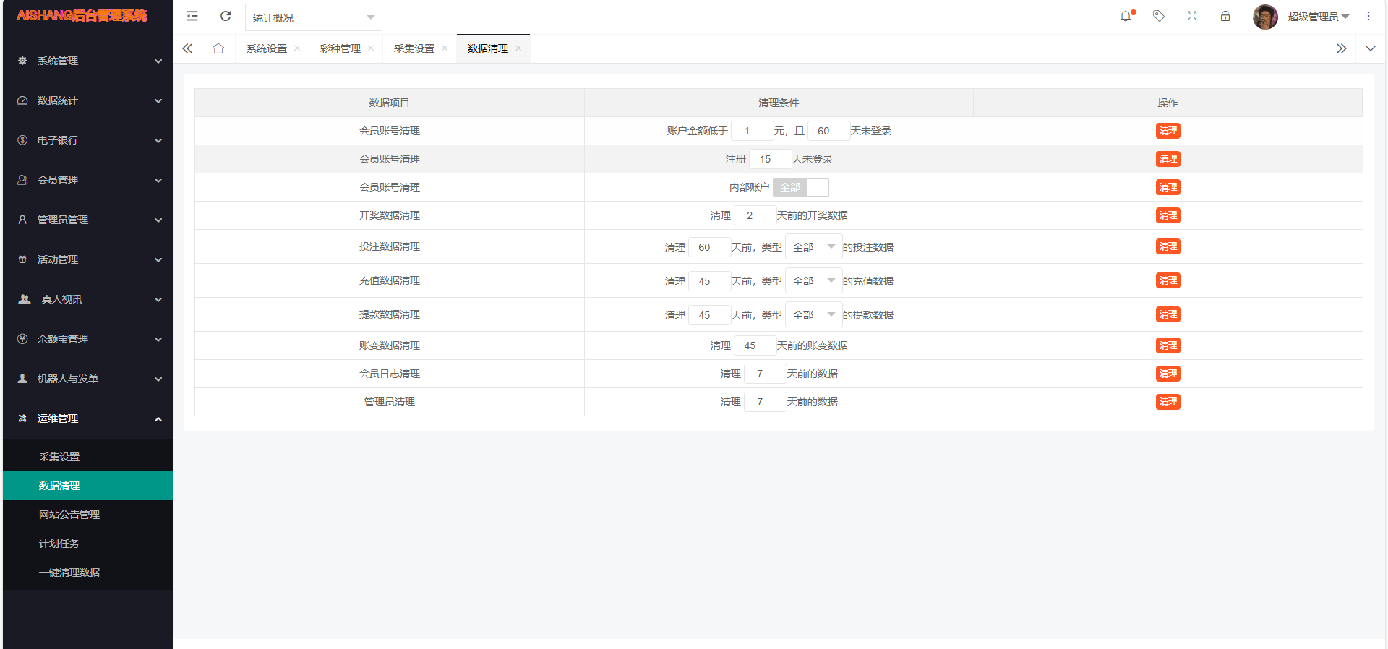Go to the home tab icon

(x=218, y=48)
